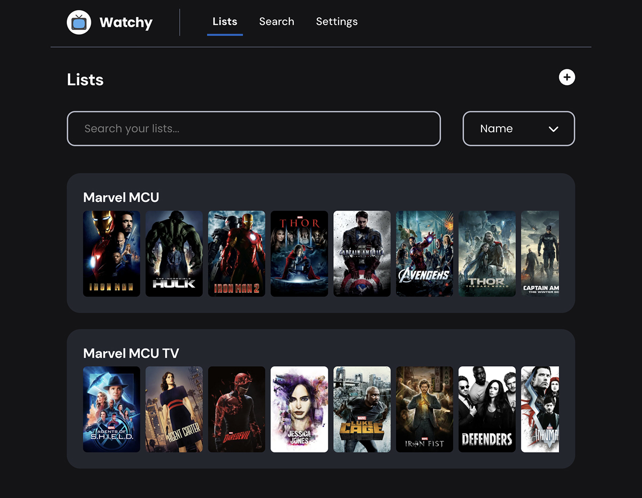Click the plus icon to add list
This screenshot has width=642, height=498.
[x=567, y=77]
